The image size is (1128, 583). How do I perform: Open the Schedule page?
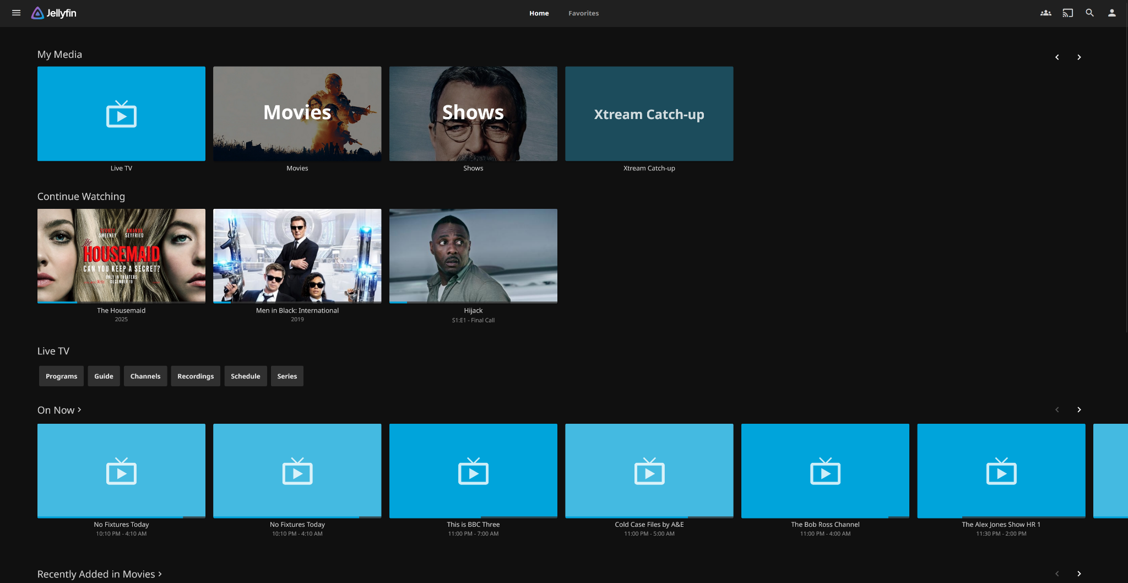246,376
